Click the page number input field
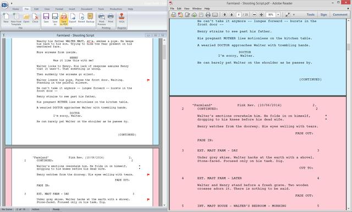 239,15
